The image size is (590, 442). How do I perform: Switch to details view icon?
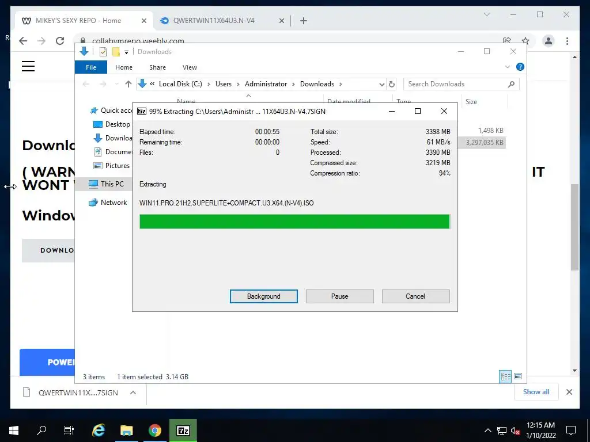click(505, 376)
